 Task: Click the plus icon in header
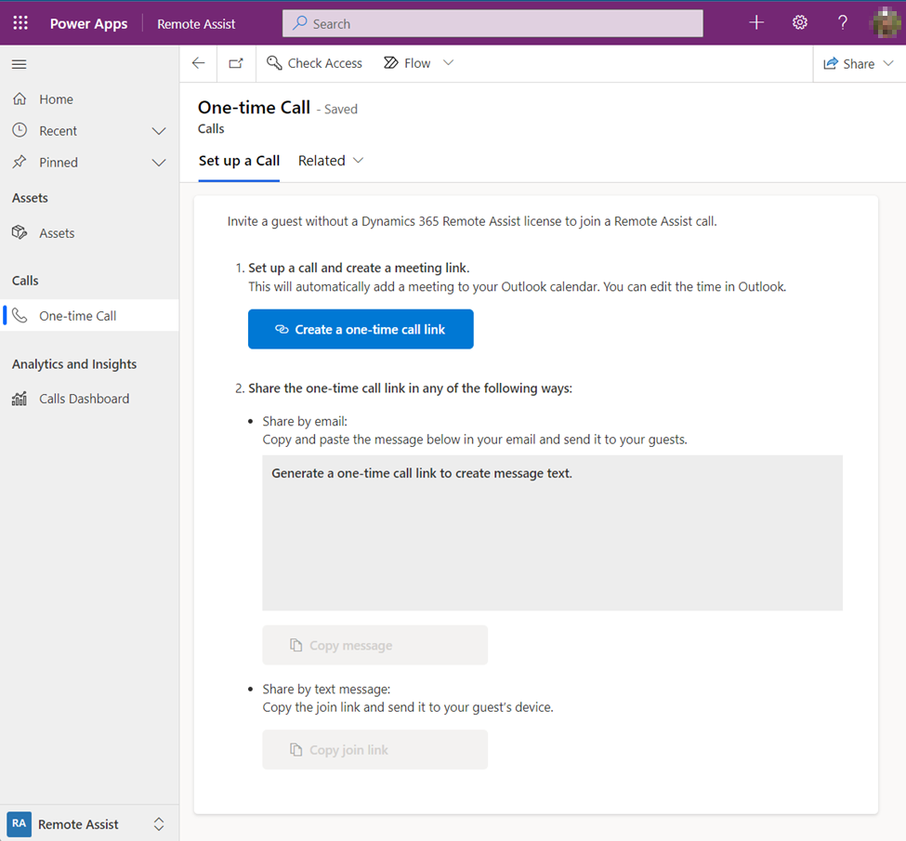[756, 22]
